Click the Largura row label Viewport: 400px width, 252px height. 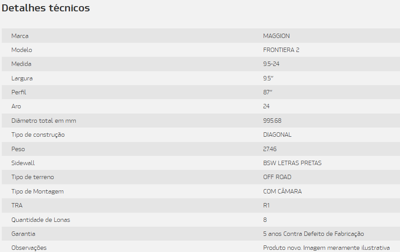[x=22, y=78]
